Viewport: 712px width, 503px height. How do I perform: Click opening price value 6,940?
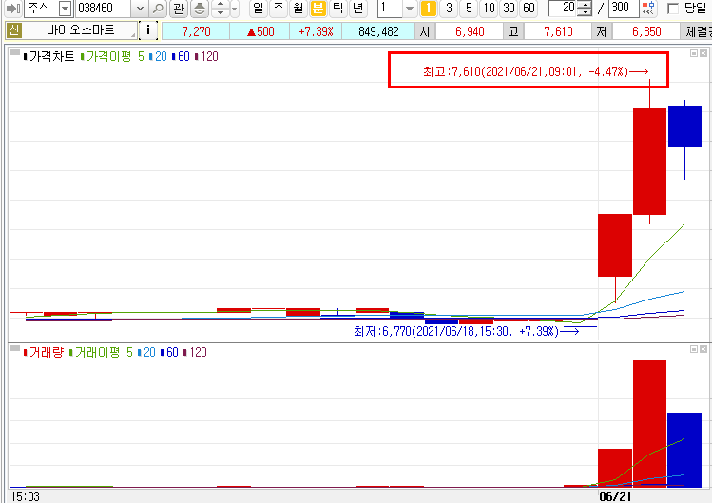pyautogui.click(x=470, y=31)
